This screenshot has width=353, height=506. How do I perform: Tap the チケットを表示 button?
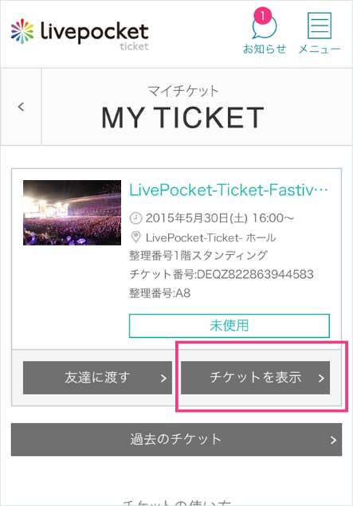point(255,378)
